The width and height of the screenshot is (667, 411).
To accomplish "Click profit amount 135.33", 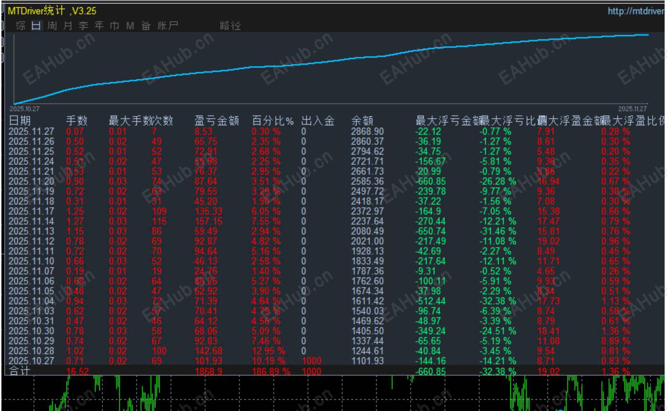I will (x=208, y=211).
